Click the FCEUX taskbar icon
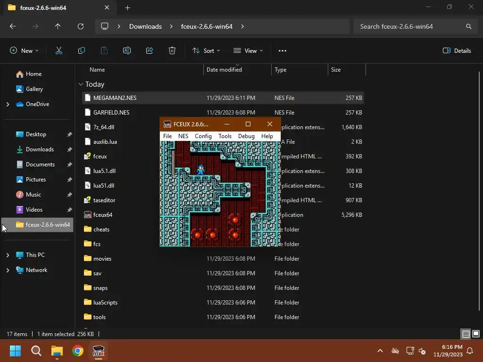Image resolution: width=483 pixels, height=362 pixels. (99, 351)
